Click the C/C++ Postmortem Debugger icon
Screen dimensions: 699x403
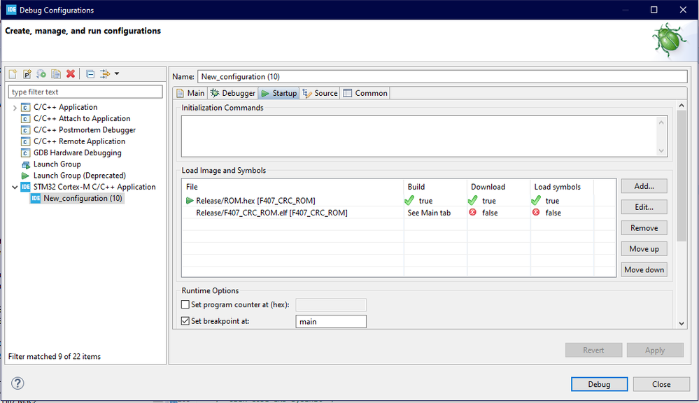point(25,130)
